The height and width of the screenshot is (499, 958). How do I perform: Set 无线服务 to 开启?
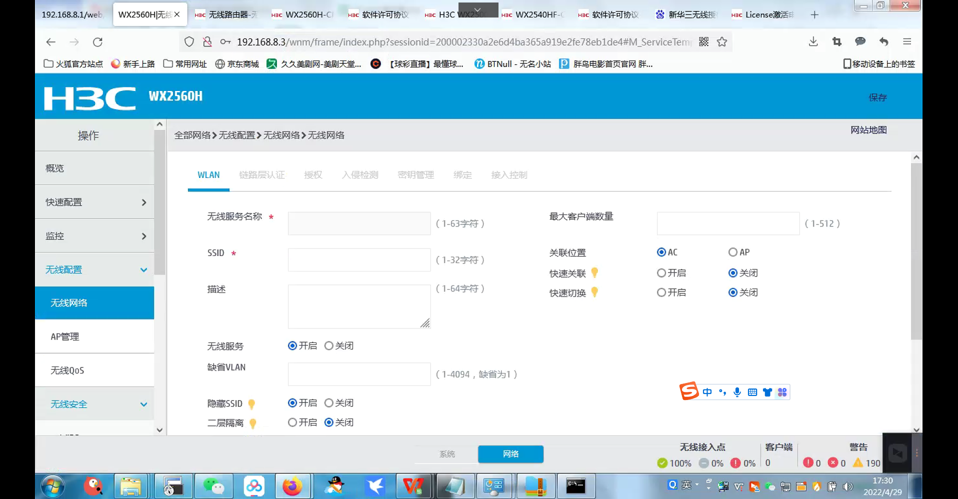pos(292,346)
